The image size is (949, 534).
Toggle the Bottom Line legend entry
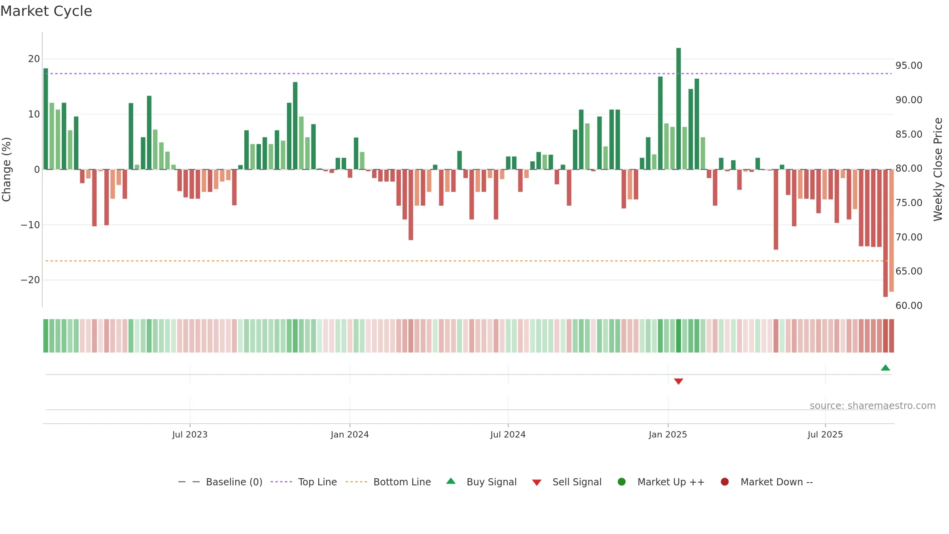[388, 482]
